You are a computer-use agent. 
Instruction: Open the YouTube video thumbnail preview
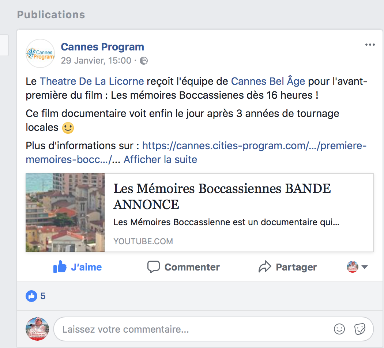pyautogui.click(x=65, y=213)
